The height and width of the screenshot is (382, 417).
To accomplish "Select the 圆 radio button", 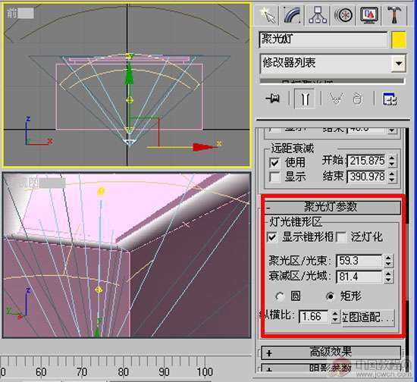I will 280,296.
